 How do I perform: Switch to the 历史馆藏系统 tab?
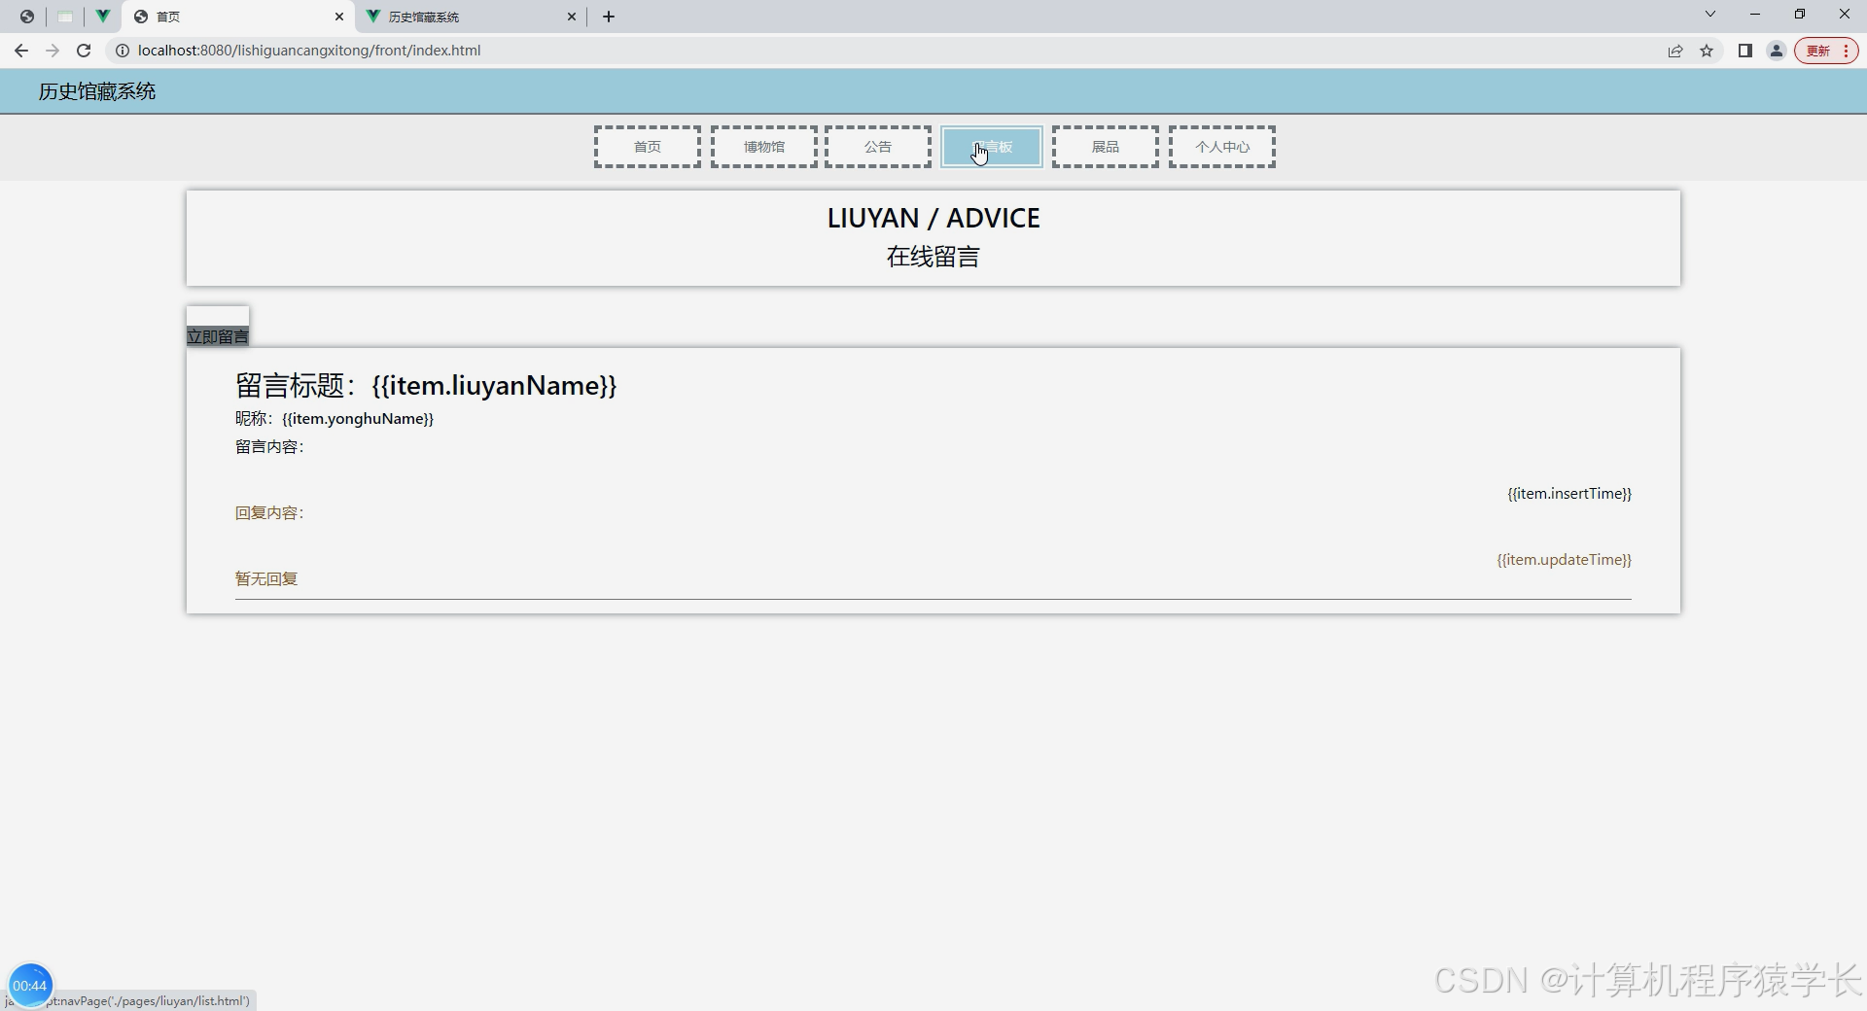point(472,17)
